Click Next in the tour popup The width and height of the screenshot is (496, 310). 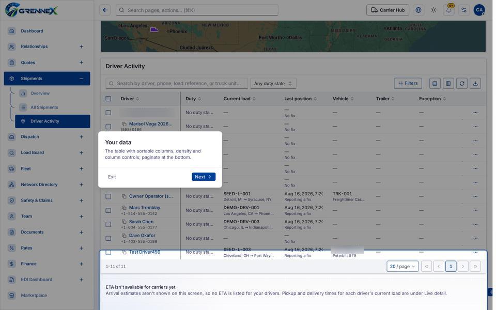pyautogui.click(x=204, y=177)
